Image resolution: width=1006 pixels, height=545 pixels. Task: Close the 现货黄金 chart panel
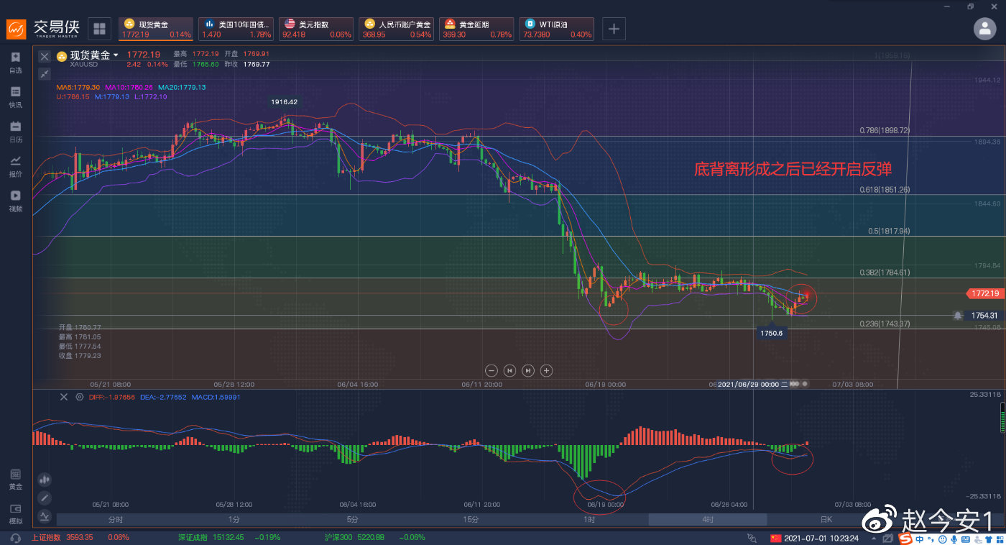[x=45, y=56]
